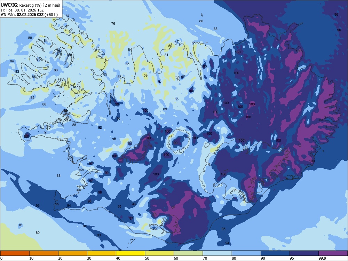Click the legend scale label '30'
This screenshot has width=348, height=261.
pos(89,258)
